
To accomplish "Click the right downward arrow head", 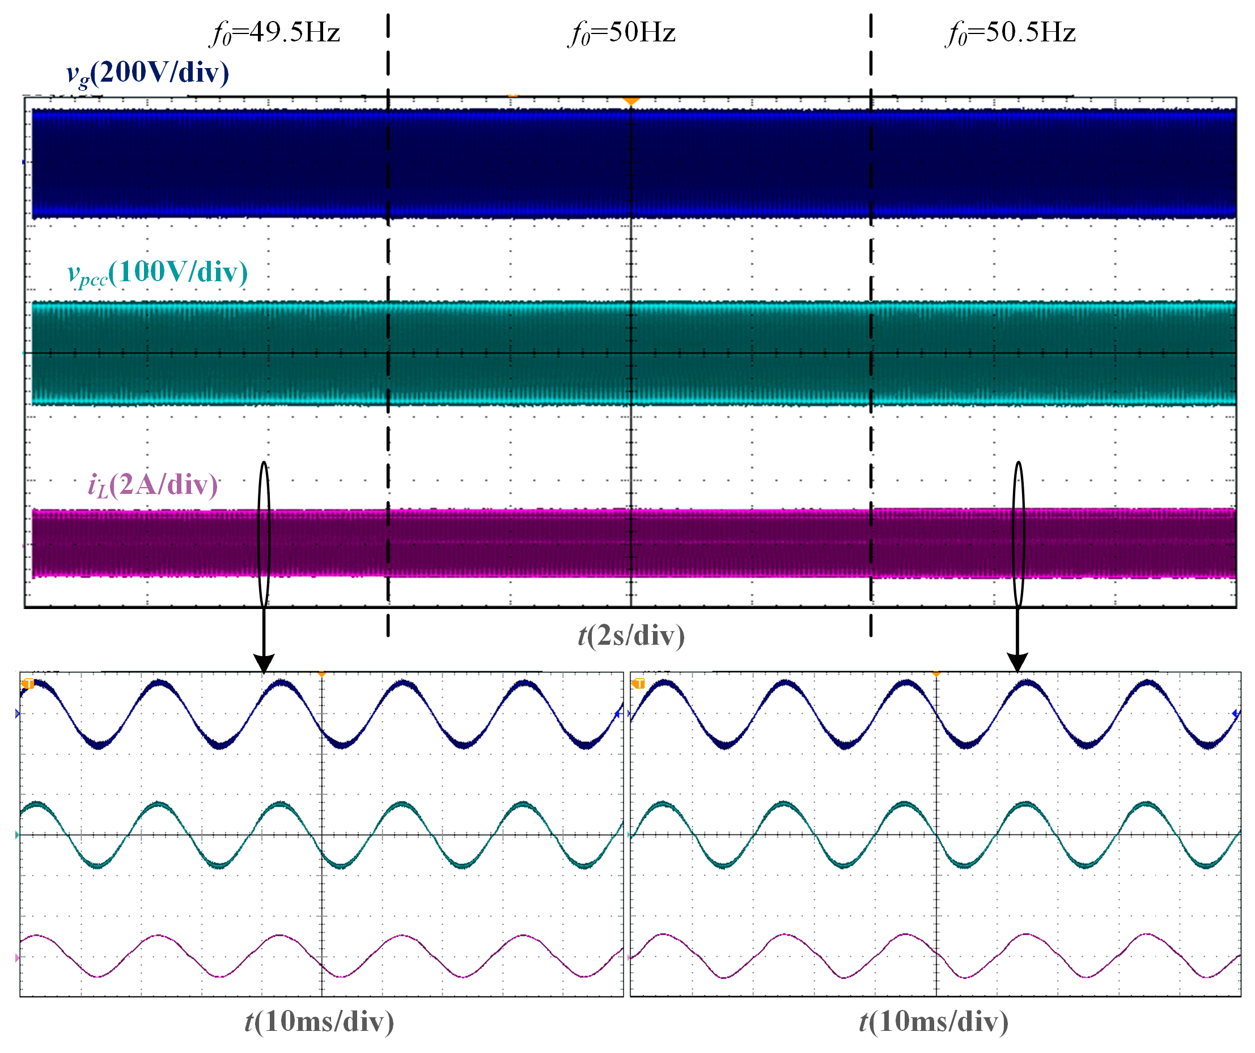I will [1017, 662].
